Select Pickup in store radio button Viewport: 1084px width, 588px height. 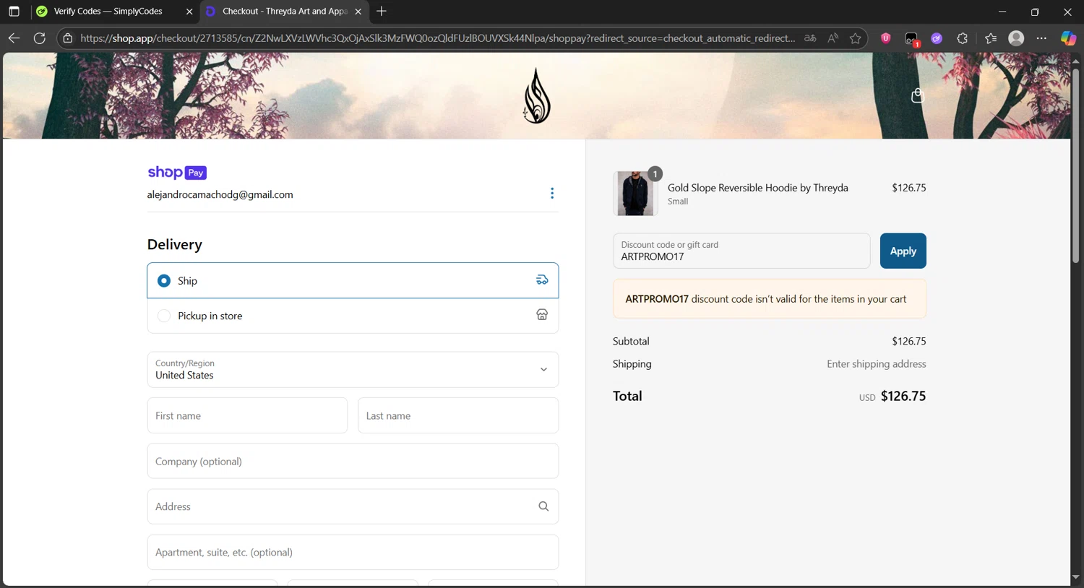pos(164,316)
